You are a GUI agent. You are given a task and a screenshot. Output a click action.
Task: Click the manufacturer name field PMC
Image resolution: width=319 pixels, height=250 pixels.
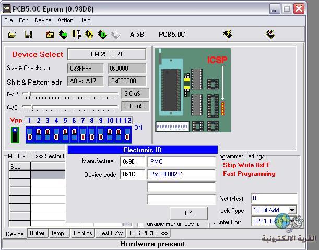click(x=182, y=162)
